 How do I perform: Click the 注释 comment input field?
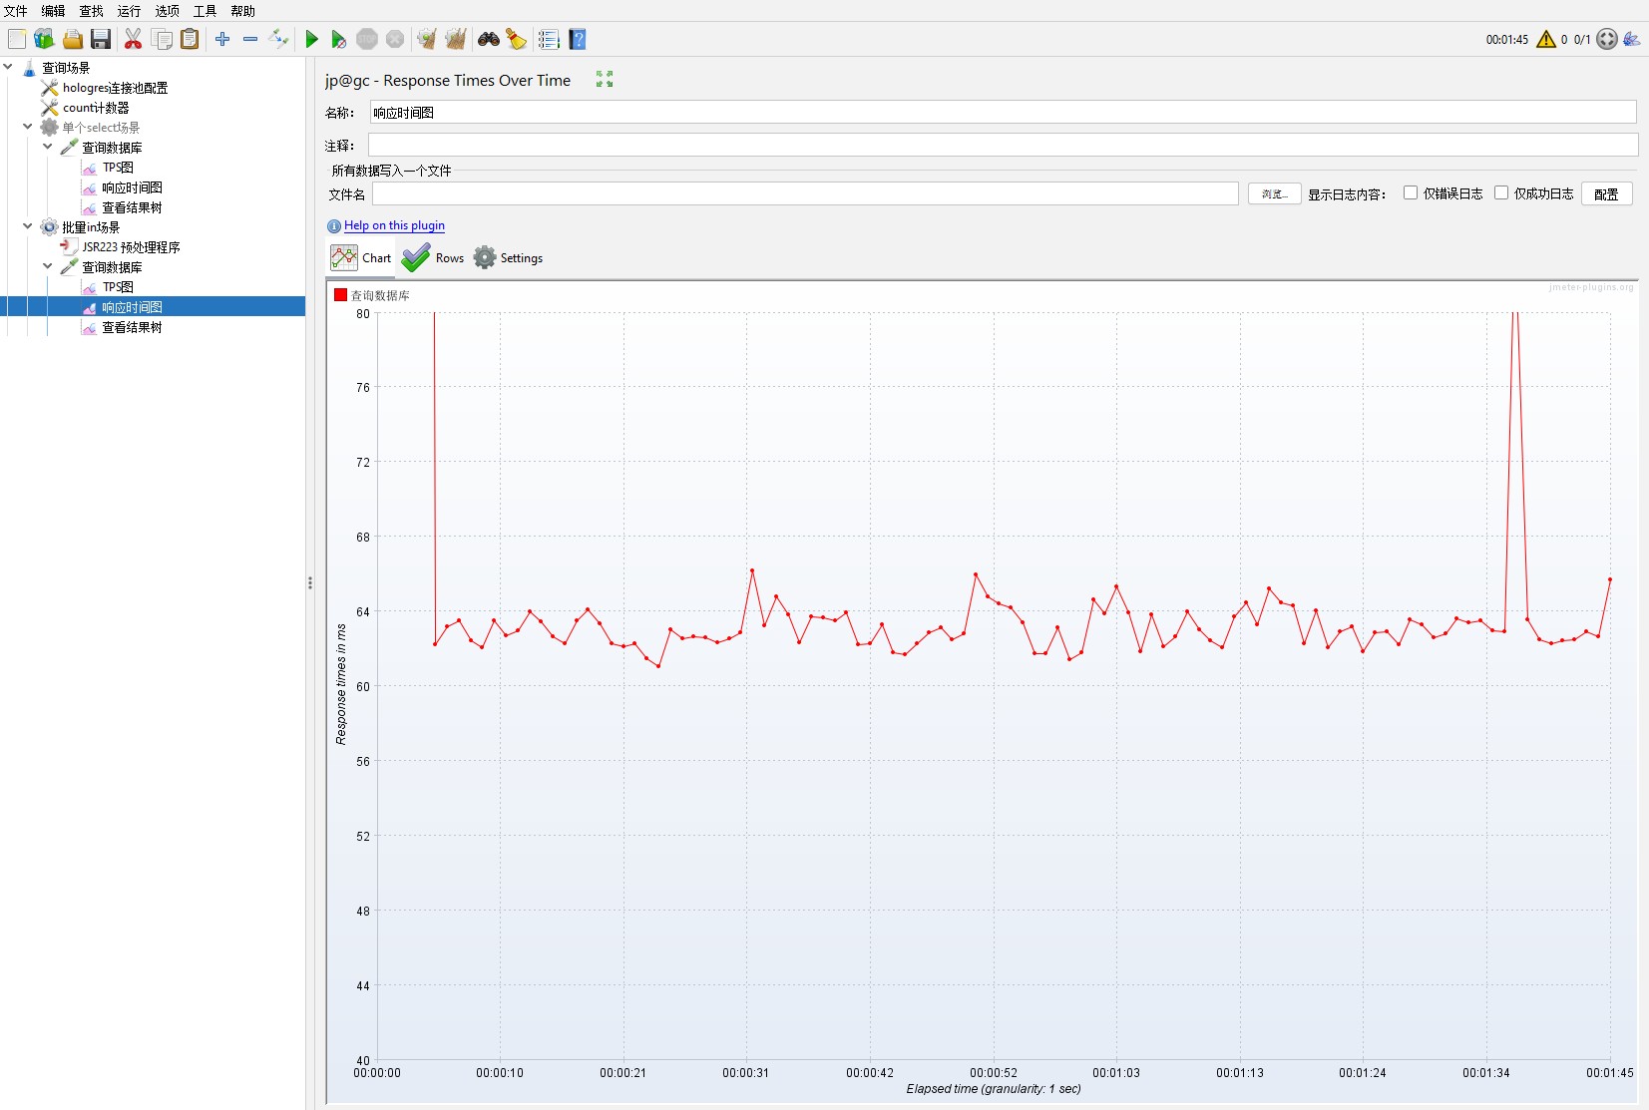pyautogui.click(x=1003, y=145)
